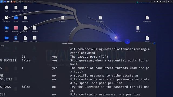Select the pass.txt desktop file

[147, 39]
